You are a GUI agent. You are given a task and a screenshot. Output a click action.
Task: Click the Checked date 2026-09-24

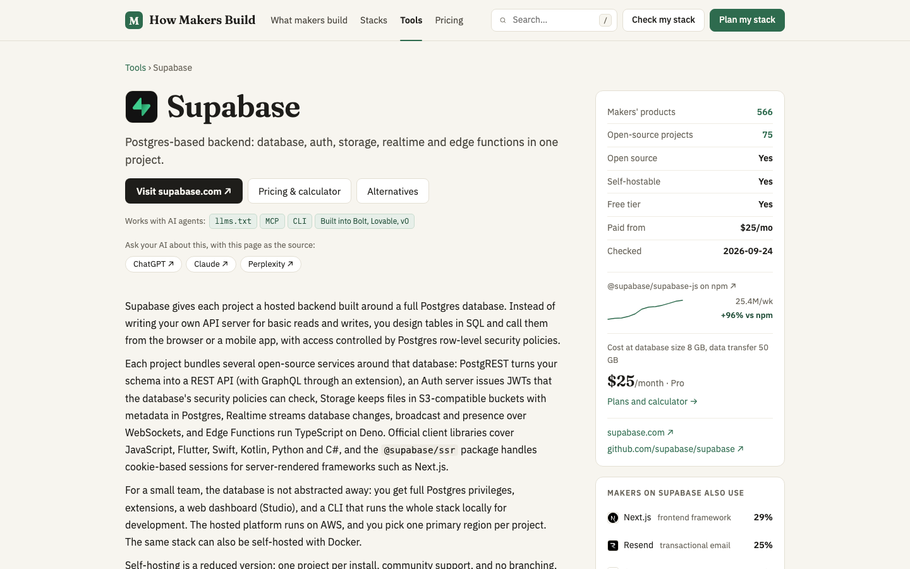748,251
